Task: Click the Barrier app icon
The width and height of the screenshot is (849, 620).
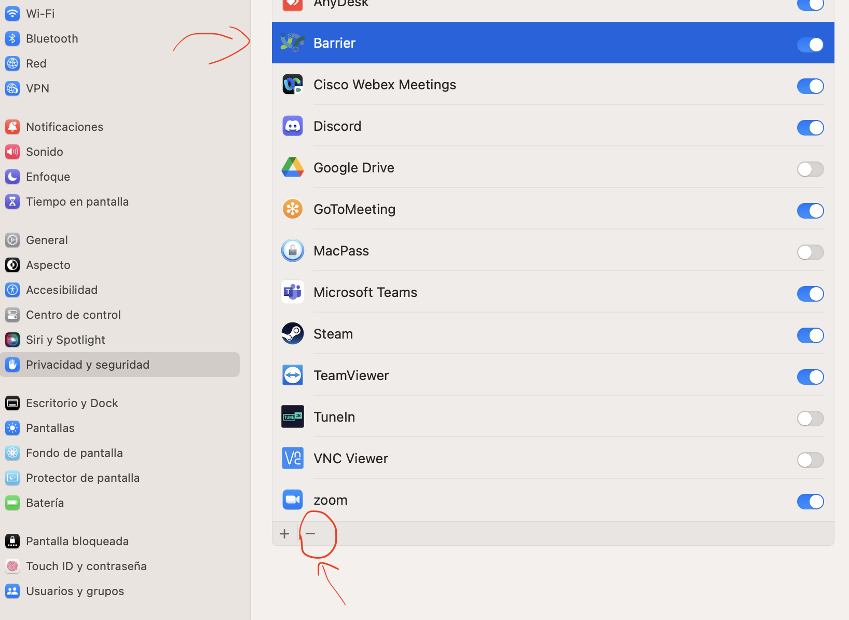Action: (293, 43)
